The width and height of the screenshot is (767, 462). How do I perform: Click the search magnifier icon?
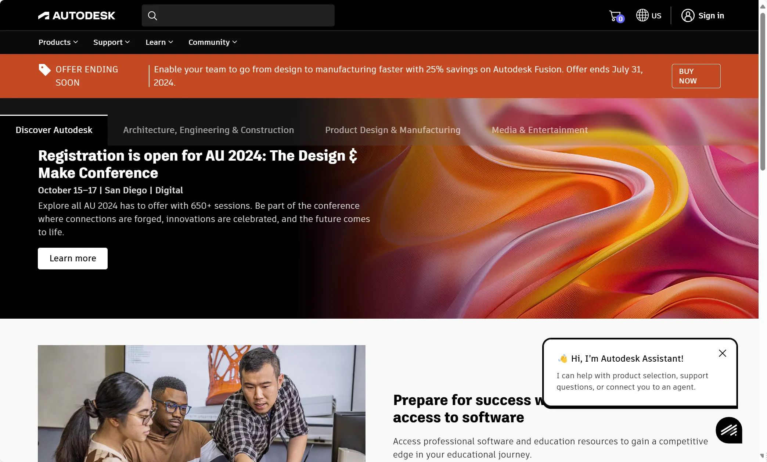(x=152, y=15)
